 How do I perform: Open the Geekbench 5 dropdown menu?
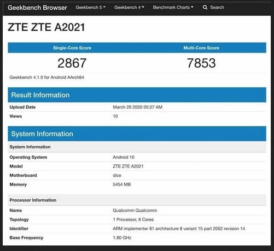point(91,7)
